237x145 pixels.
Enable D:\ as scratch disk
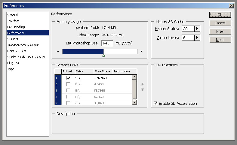coord(68,84)
